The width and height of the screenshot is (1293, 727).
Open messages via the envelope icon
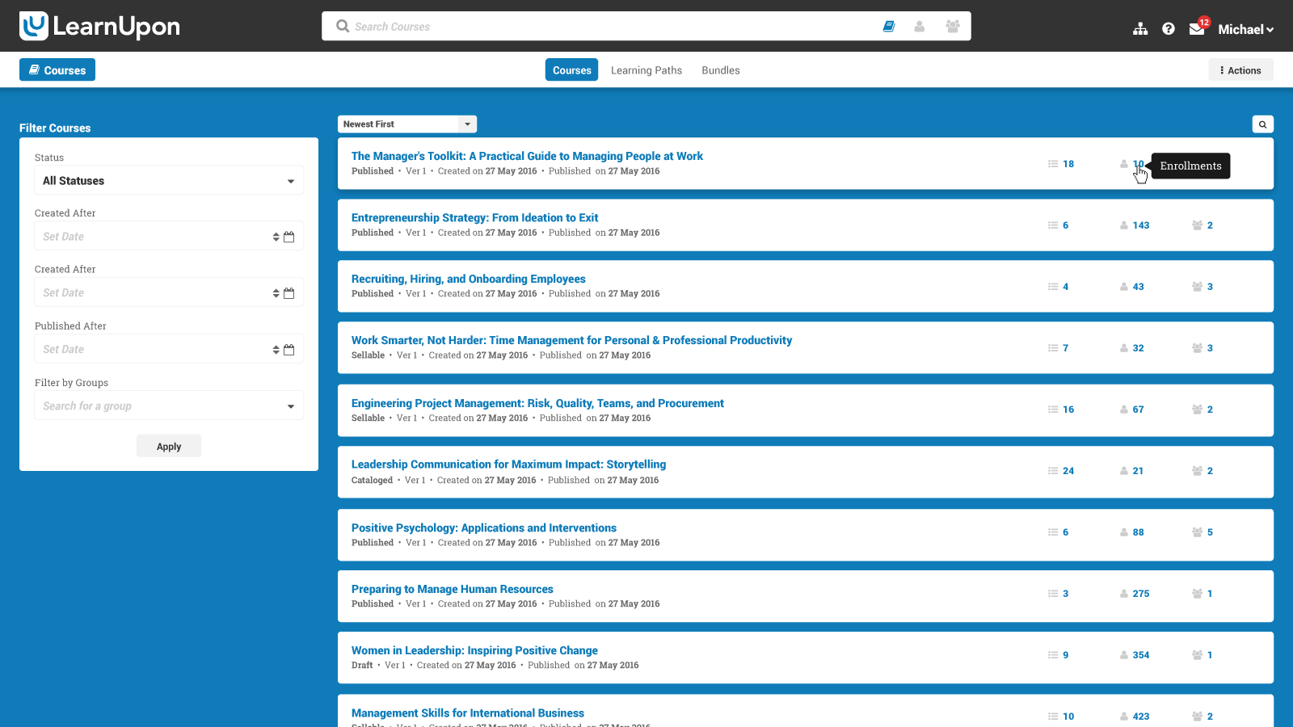[1197, 29]
